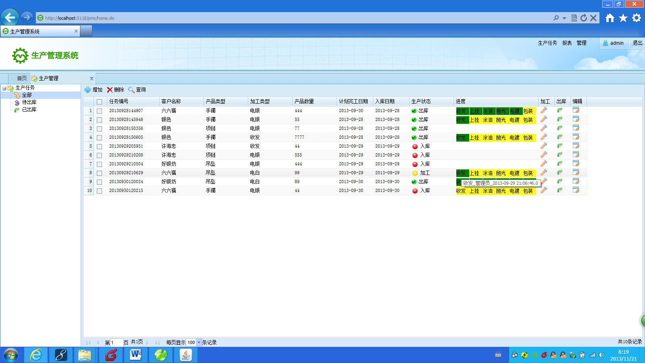Select the 生产管理系统 browser tab

pyautogui.click(x=40, y=31)
